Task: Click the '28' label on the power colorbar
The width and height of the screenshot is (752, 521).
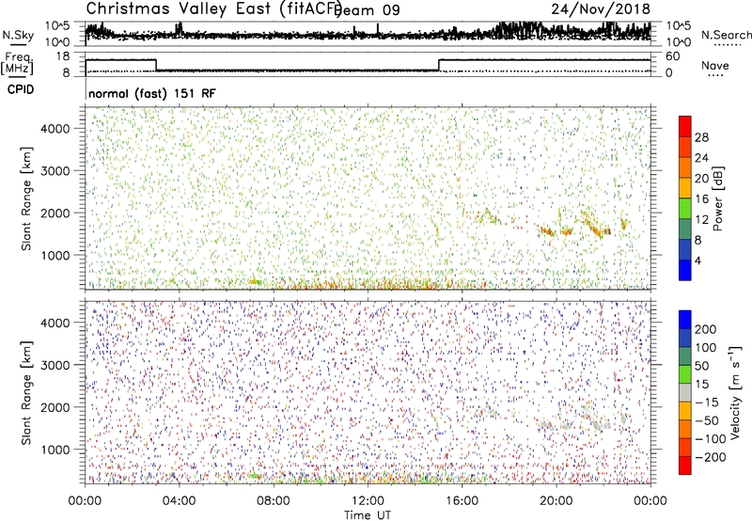Action: [701, 137]
